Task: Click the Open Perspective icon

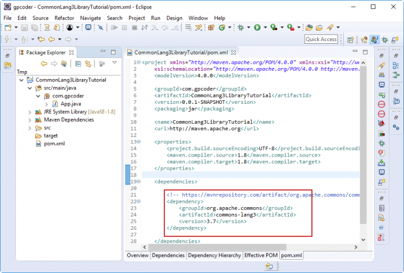Action: coord(350,40)
